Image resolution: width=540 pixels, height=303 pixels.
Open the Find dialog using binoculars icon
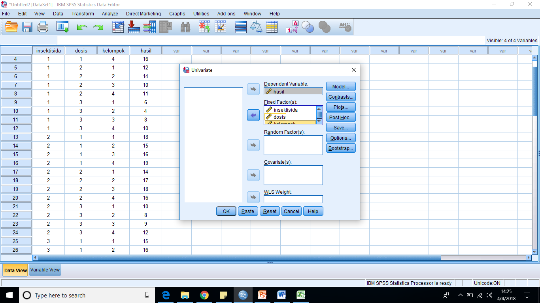click(185, 27)
